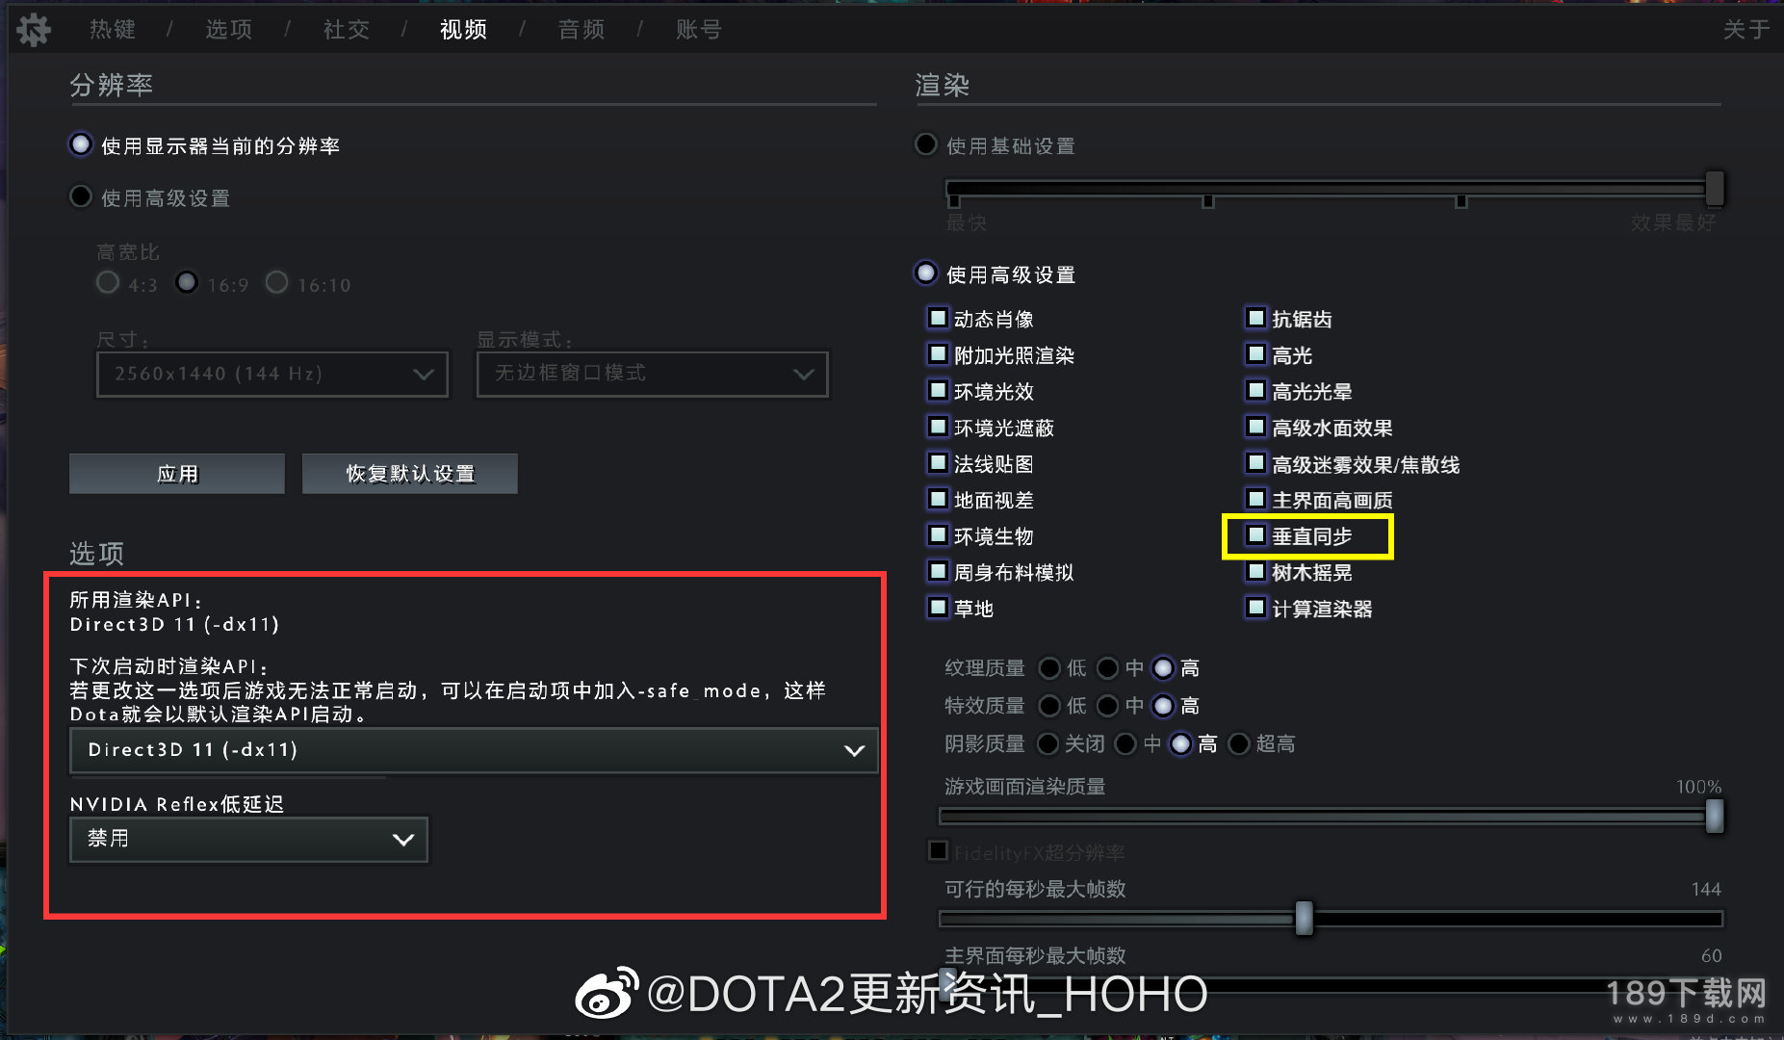Image resolution: width=1784 pixels, height=1040 pixels.
Task: Click the settings gear icon
Action: (33, 30)
